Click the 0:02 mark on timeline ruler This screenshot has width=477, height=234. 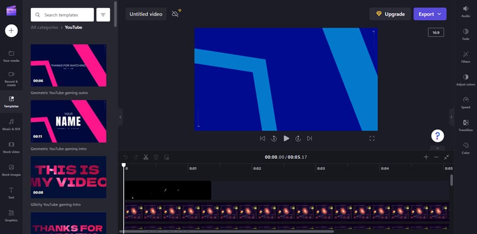pyautogui.click(x=257, y=168)
